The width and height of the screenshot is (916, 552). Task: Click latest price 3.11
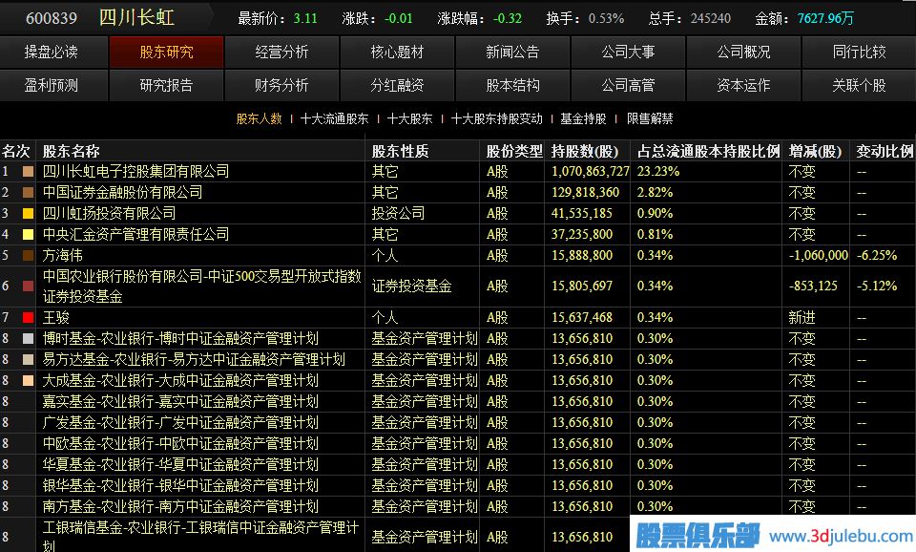coord(305,19)
